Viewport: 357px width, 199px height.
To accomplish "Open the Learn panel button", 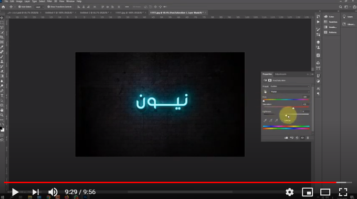I will click(348, 17).
